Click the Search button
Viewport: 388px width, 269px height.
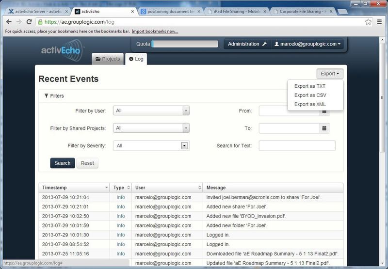coord(63,163)
